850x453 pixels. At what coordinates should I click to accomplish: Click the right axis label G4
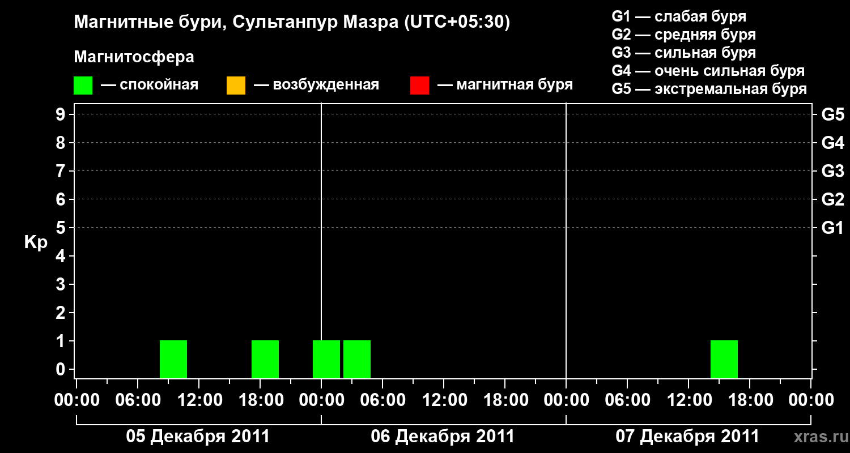833,143
